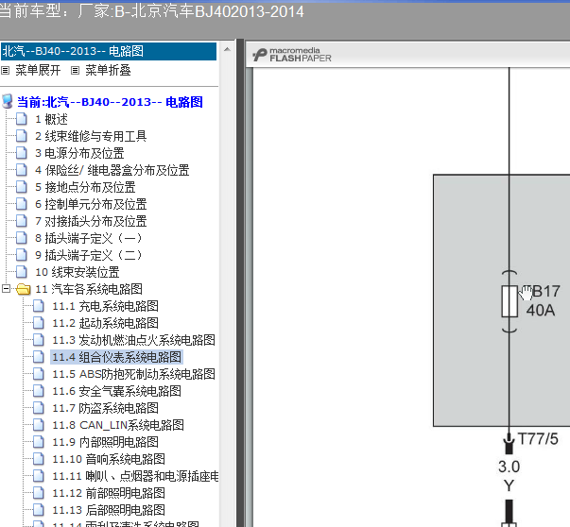This screenshot has height=527, width=570.
Task: Click page icon next to 7 对接插头分布及位置
Action: click(22, 221)
